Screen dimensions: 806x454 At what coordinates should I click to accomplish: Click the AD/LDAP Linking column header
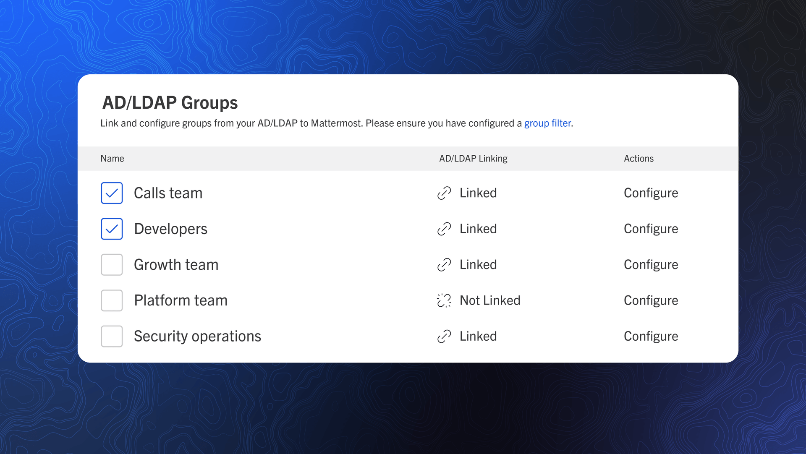[473, 159]
